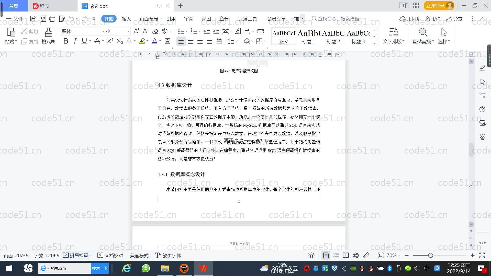Toggle bold formatting

(x=66, y=41)
